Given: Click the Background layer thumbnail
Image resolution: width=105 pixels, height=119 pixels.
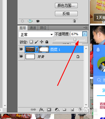Looking at the screenshot, I should click(x=30, y=56).
